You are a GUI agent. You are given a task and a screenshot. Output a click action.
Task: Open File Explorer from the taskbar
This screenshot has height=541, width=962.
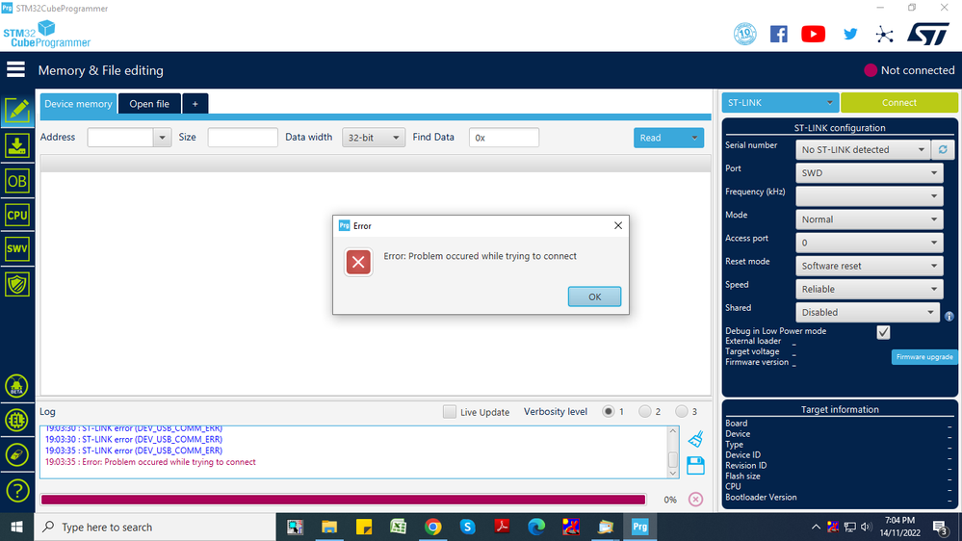[x=329, y=527]
